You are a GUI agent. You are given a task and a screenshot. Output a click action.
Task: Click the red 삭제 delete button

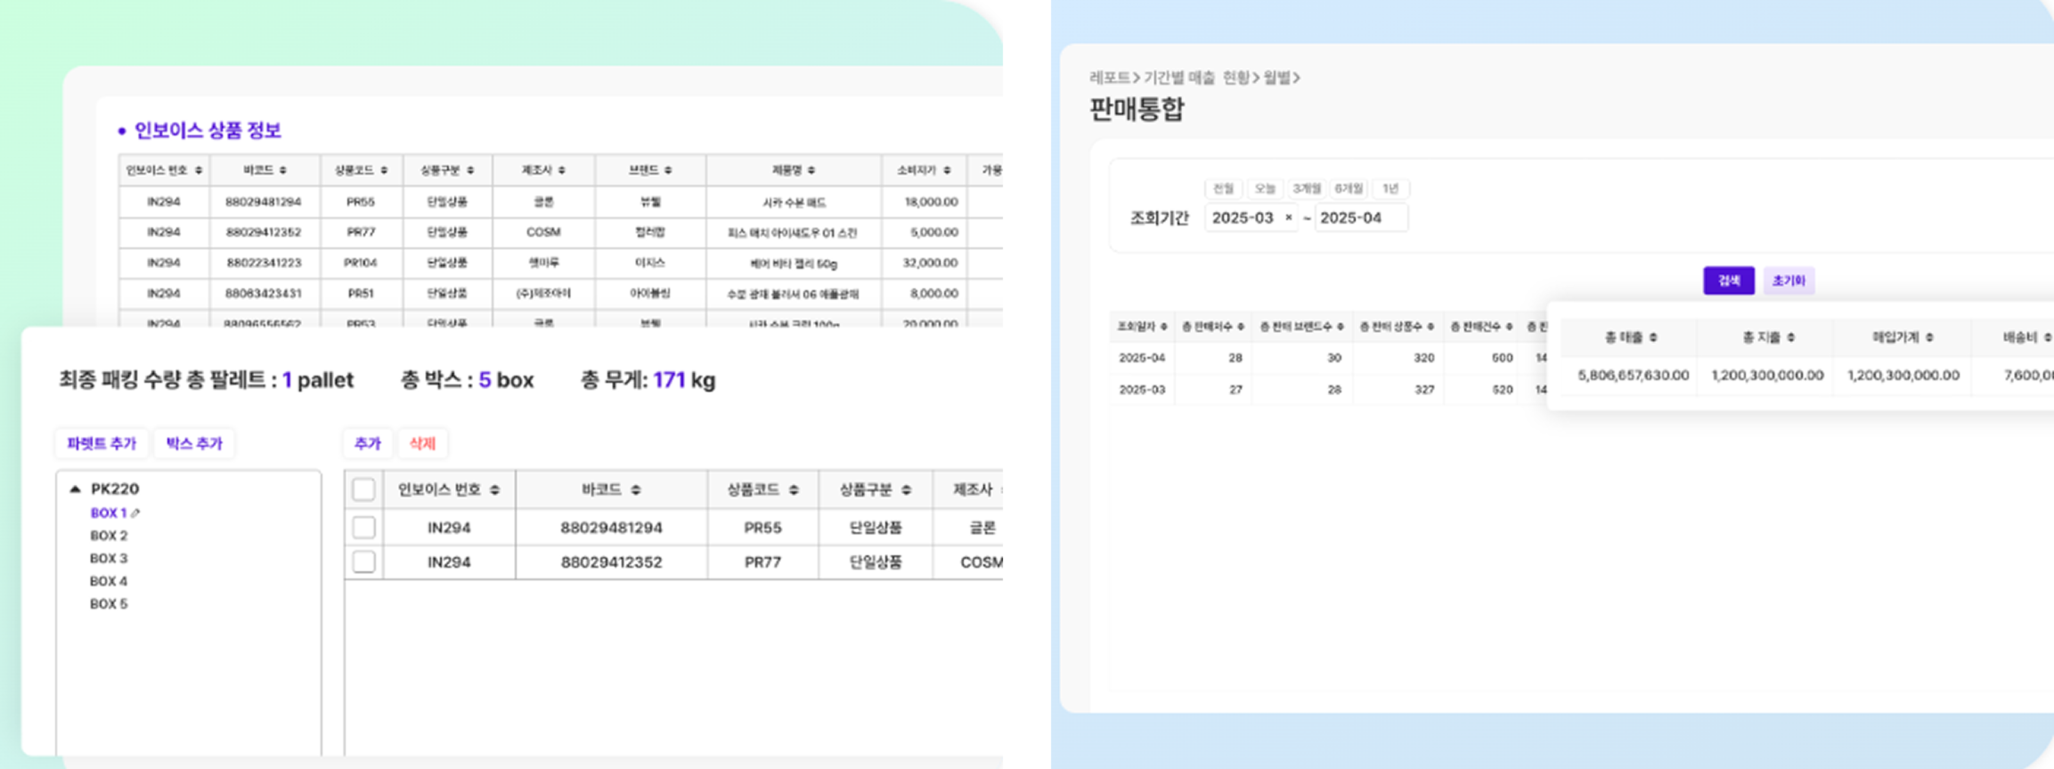click(422, 444)
